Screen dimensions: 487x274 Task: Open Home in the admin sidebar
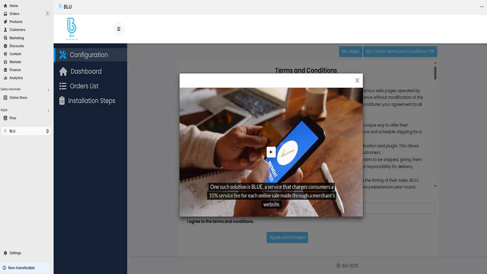(x=13, y=5)
